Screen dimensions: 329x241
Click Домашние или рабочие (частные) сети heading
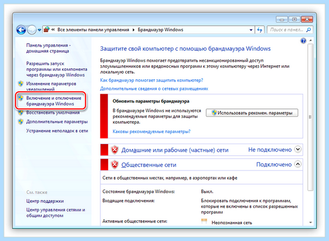point(175,150)
